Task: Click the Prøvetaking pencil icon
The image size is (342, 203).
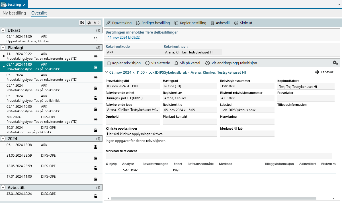Action: (108, 23)
